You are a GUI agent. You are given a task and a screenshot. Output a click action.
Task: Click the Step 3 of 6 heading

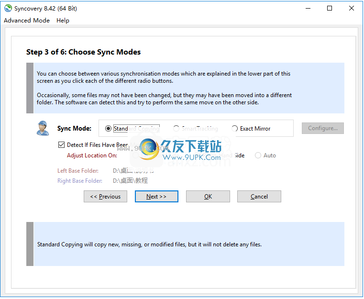83,52
